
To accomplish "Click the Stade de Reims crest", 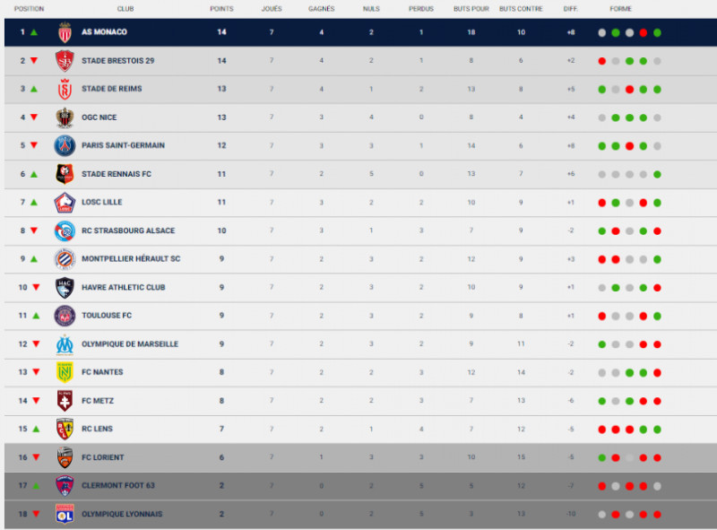I will click(x=65, y=90).
